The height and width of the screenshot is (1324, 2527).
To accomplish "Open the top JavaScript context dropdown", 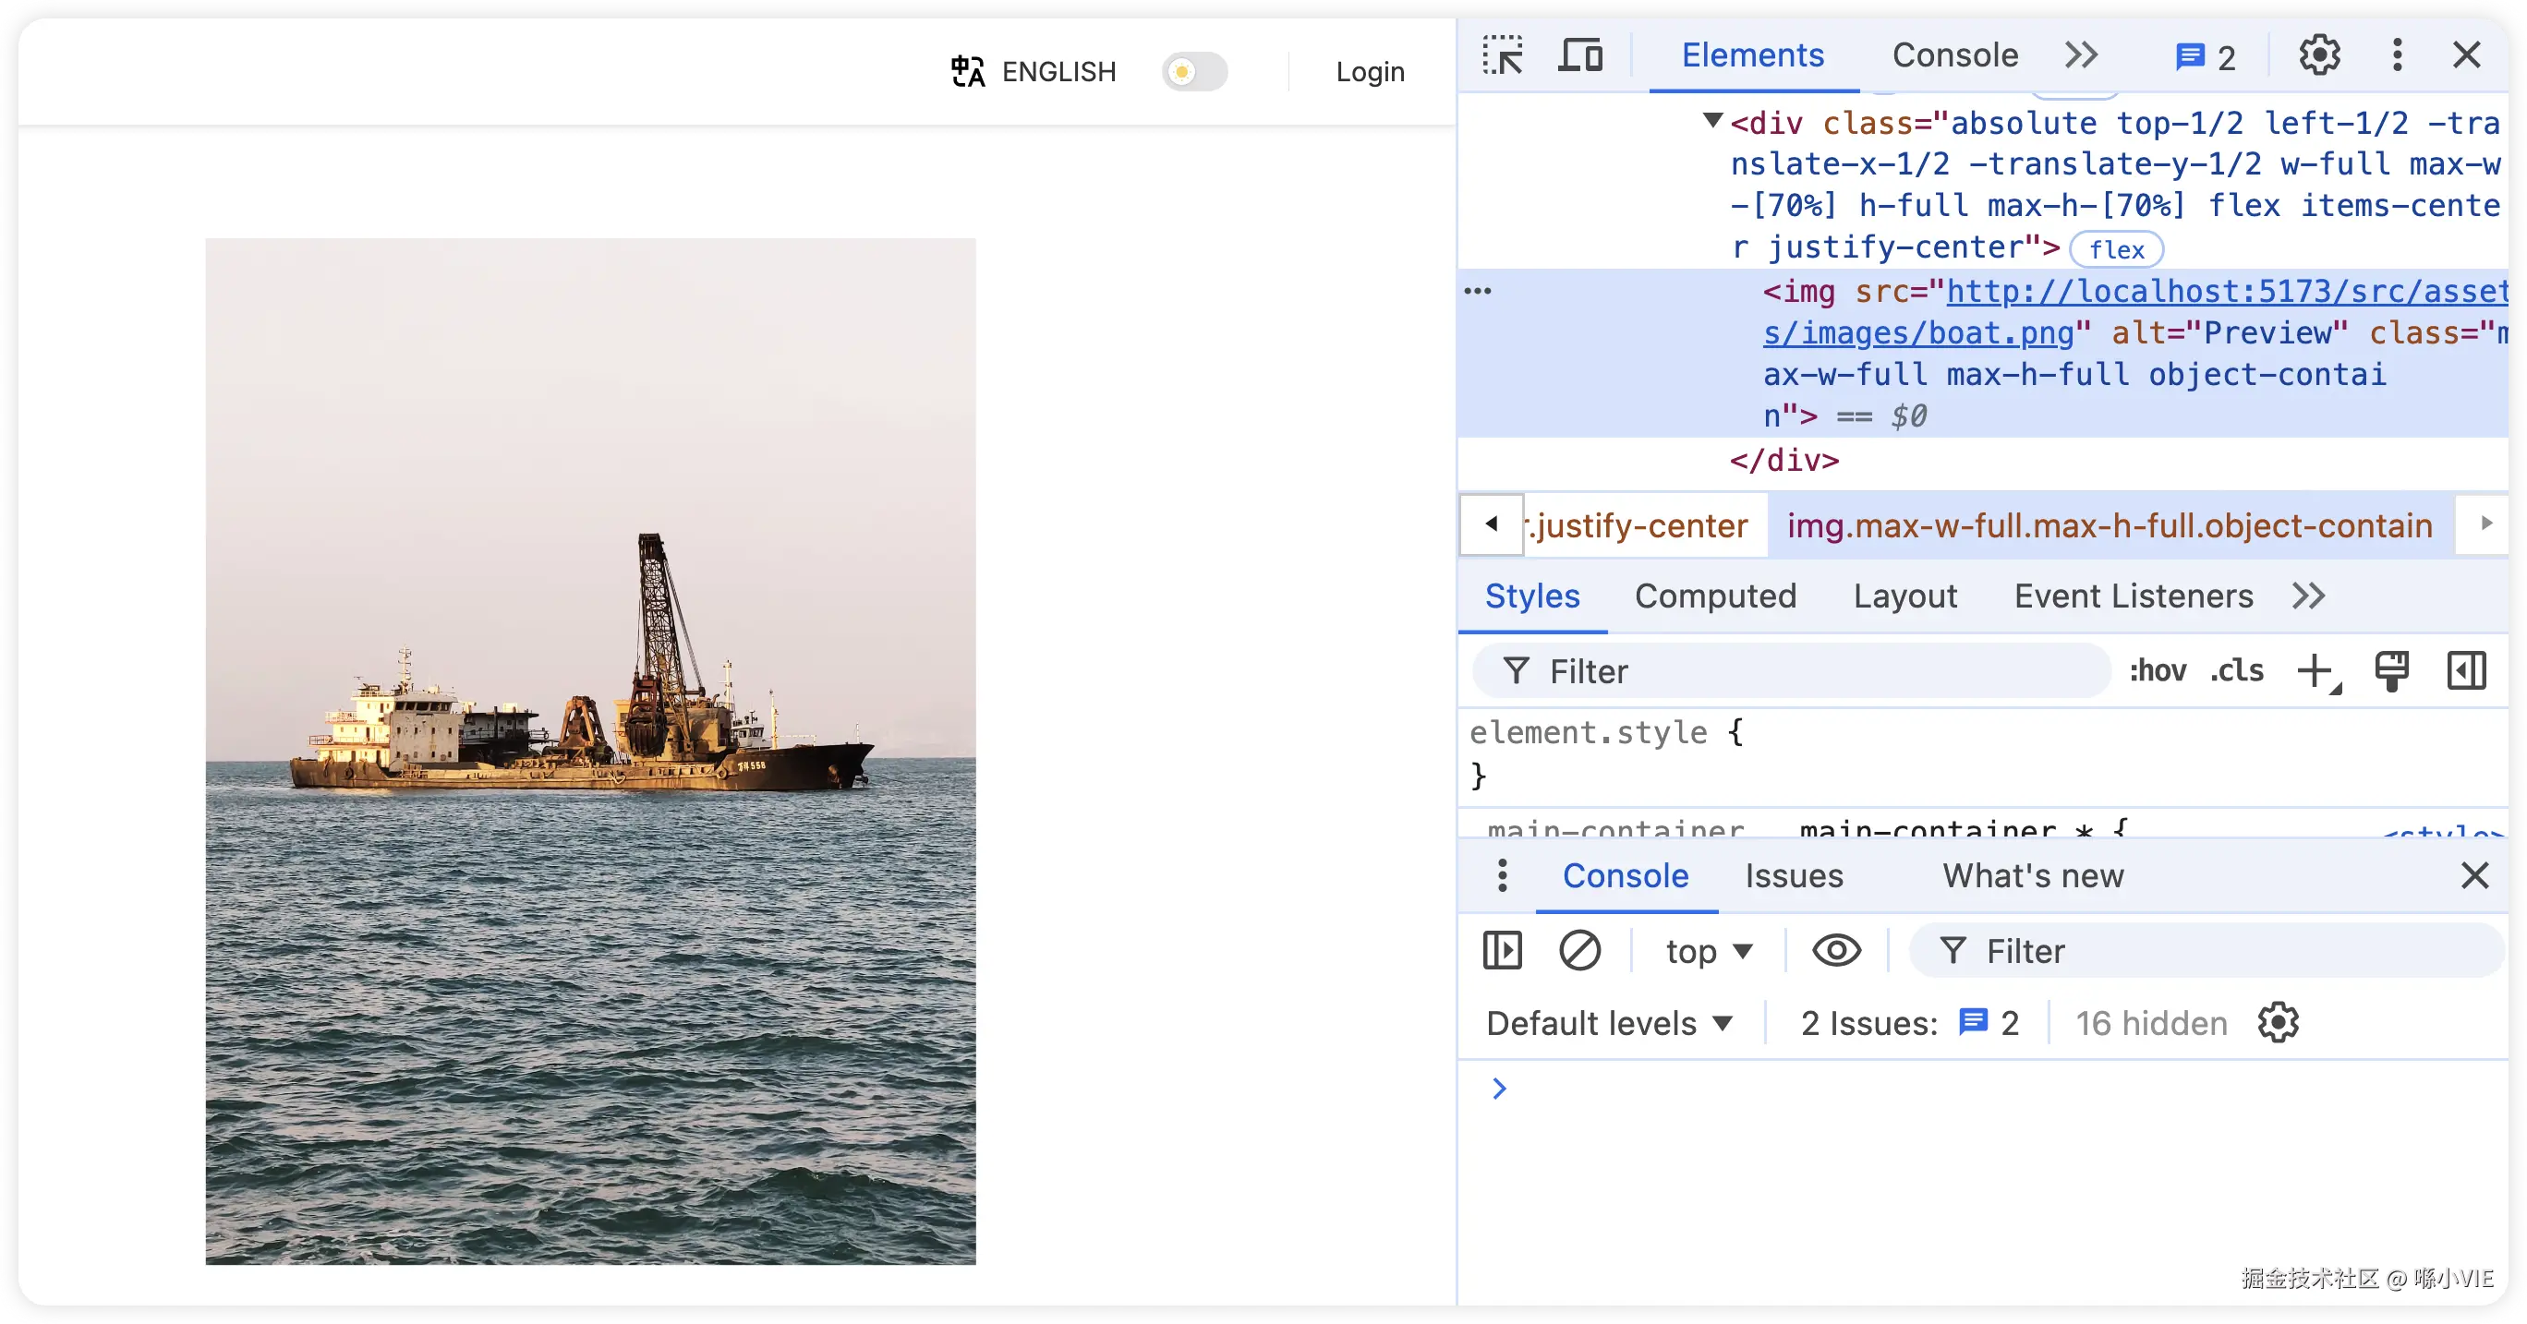I will pyautogui.click(x=1708, y=951).
